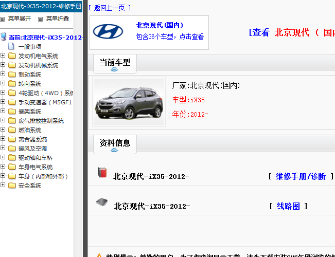Open the 当前车型 tab header
335x257 pixels.
click(115, 64)
